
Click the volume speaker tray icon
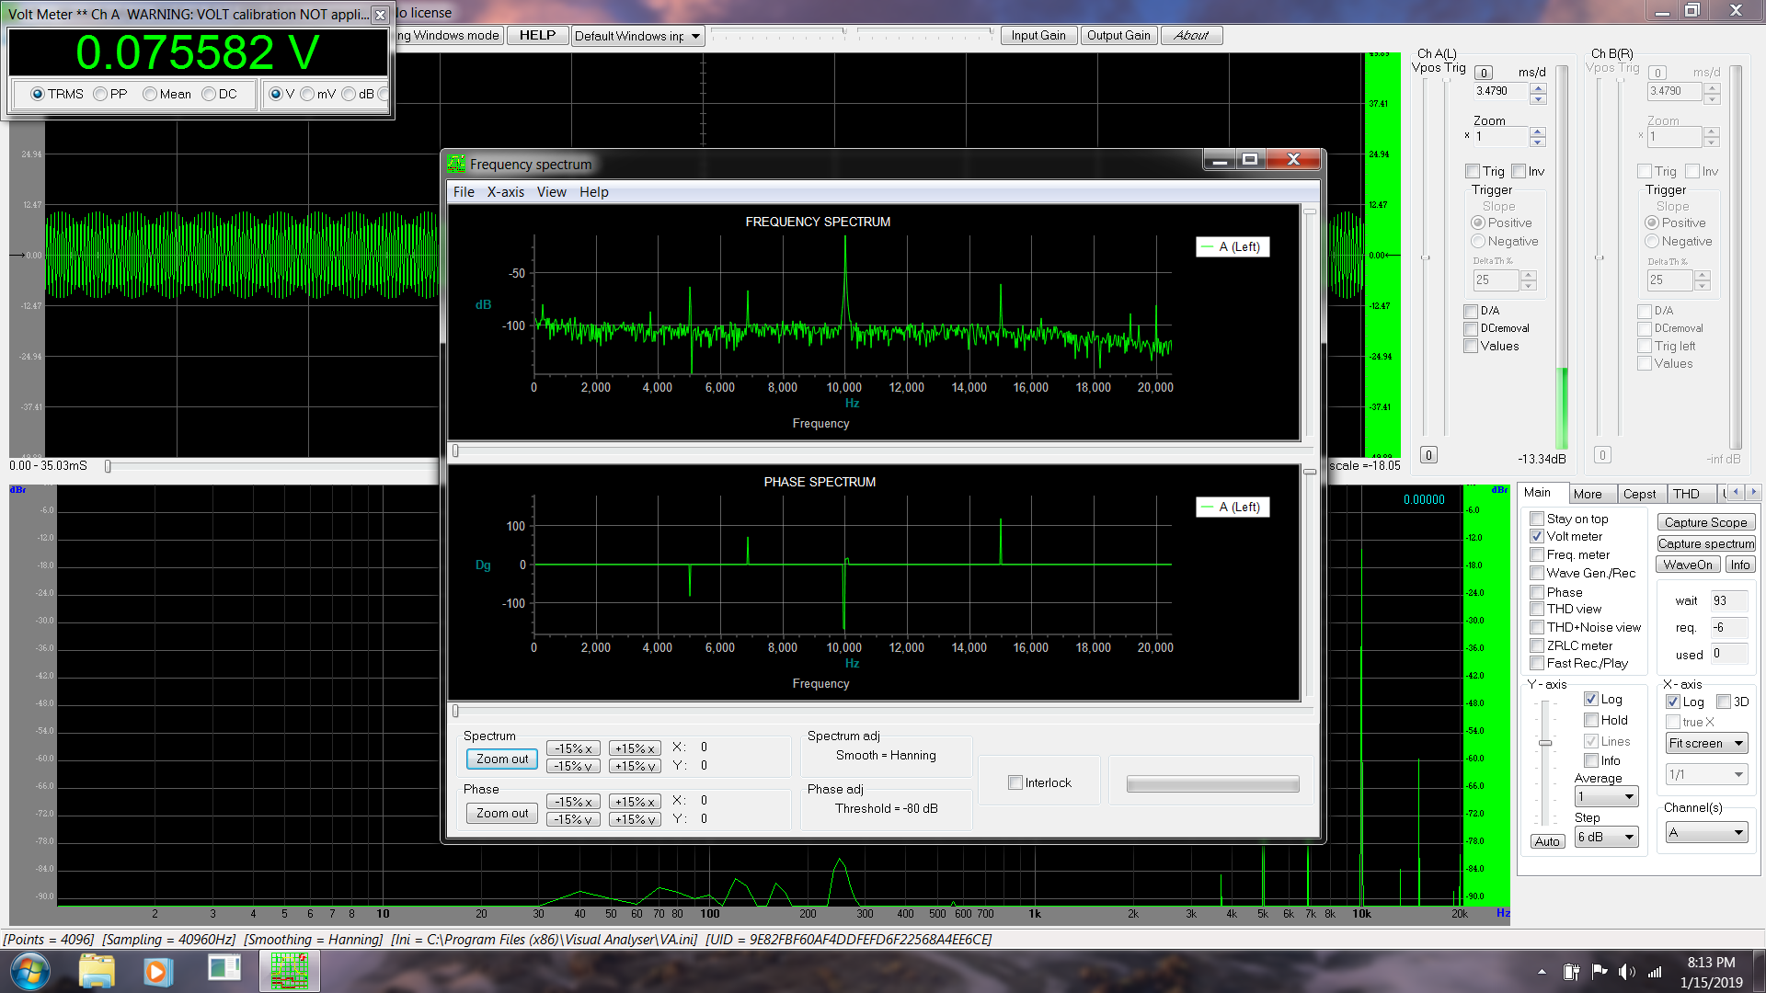(1626, 972)
